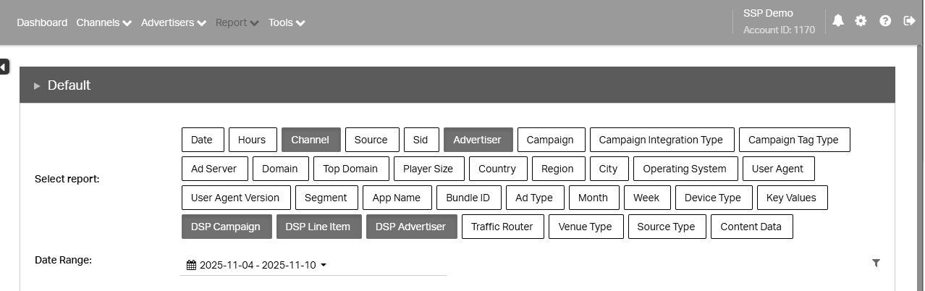Deselect the Channel report dimension
This screenshot has width=925, height=291.
tap(310, 140)
